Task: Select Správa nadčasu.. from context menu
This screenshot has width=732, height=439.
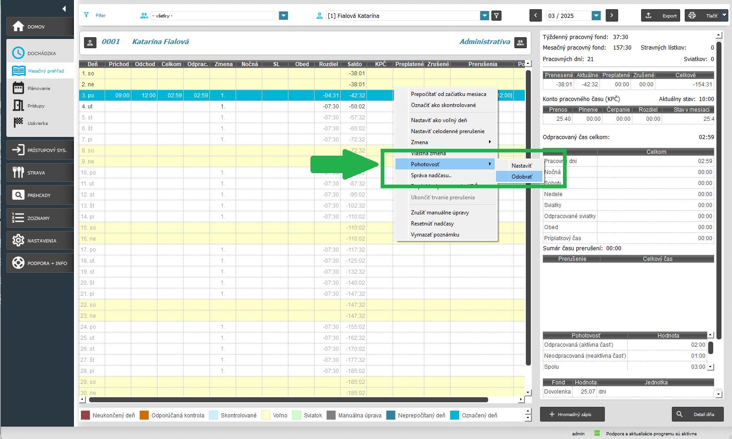Action: 431,175
